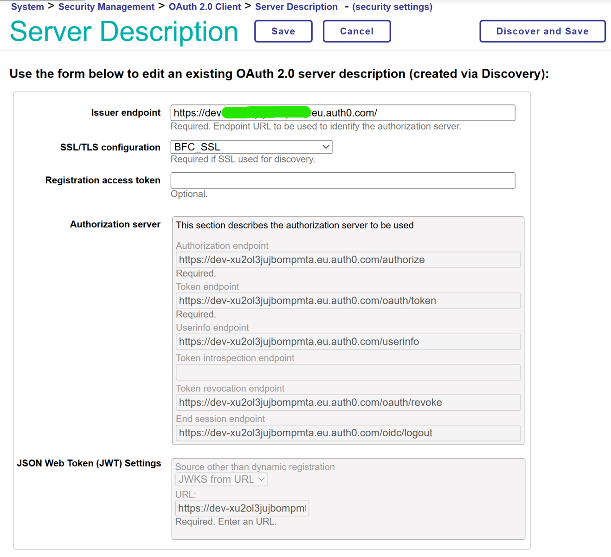Image resolution: width=611 pixels, height=557 pixels.
Task: Select Token revocation endpoint field
Action: 347,402
